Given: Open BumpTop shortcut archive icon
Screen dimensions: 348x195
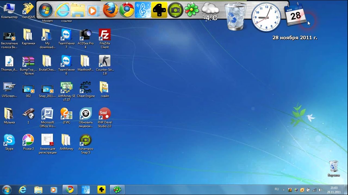Looking at the screenshot, I should 28,65.
